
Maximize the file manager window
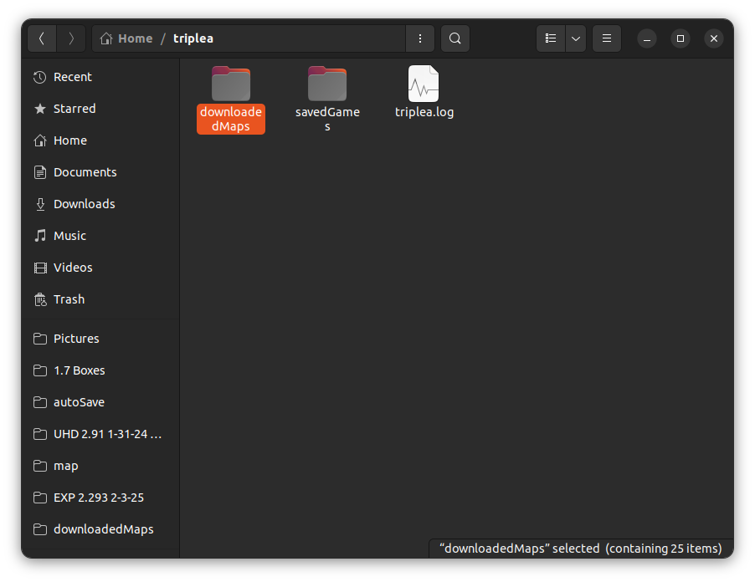[681, 38]
